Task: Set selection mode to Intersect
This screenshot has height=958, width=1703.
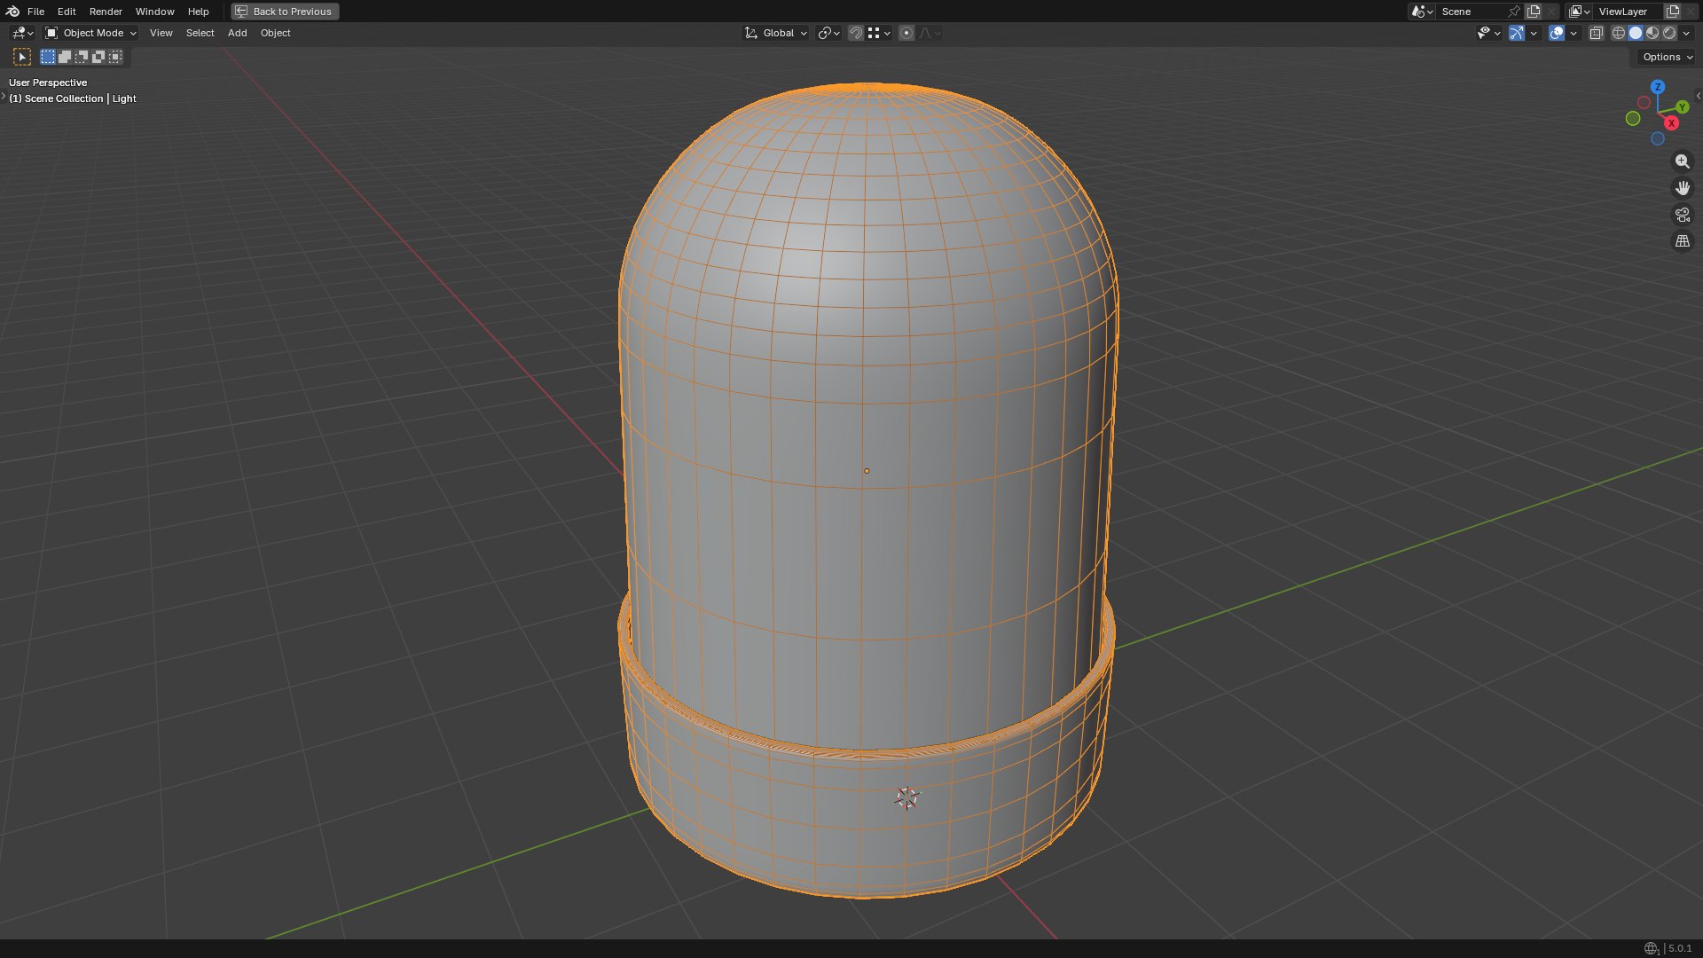Action: coord(115,57)
